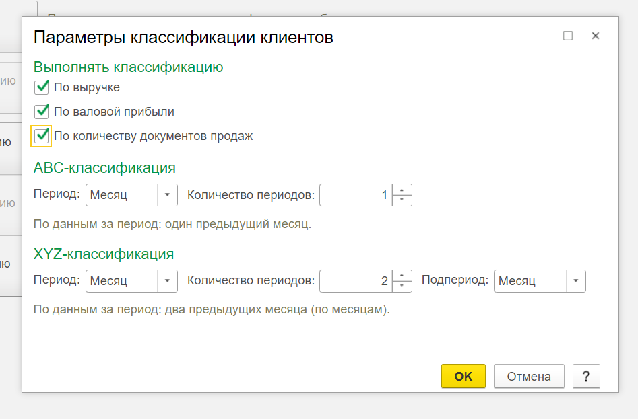Uncheck the 'По выручке' checkbox
The image size is (638, 419).
42,87
